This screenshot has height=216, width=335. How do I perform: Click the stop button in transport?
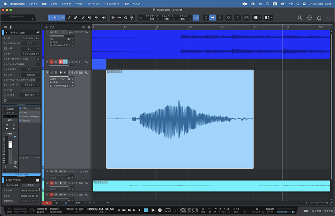coord(146,210)
